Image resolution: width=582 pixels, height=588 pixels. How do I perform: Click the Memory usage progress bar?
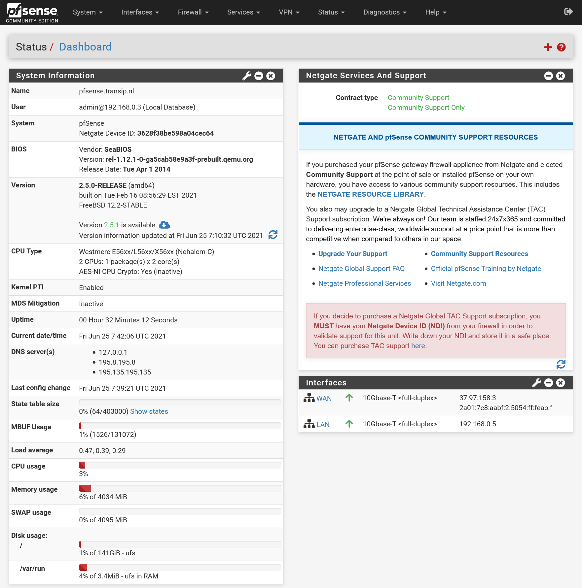click(x=180, y=488)
